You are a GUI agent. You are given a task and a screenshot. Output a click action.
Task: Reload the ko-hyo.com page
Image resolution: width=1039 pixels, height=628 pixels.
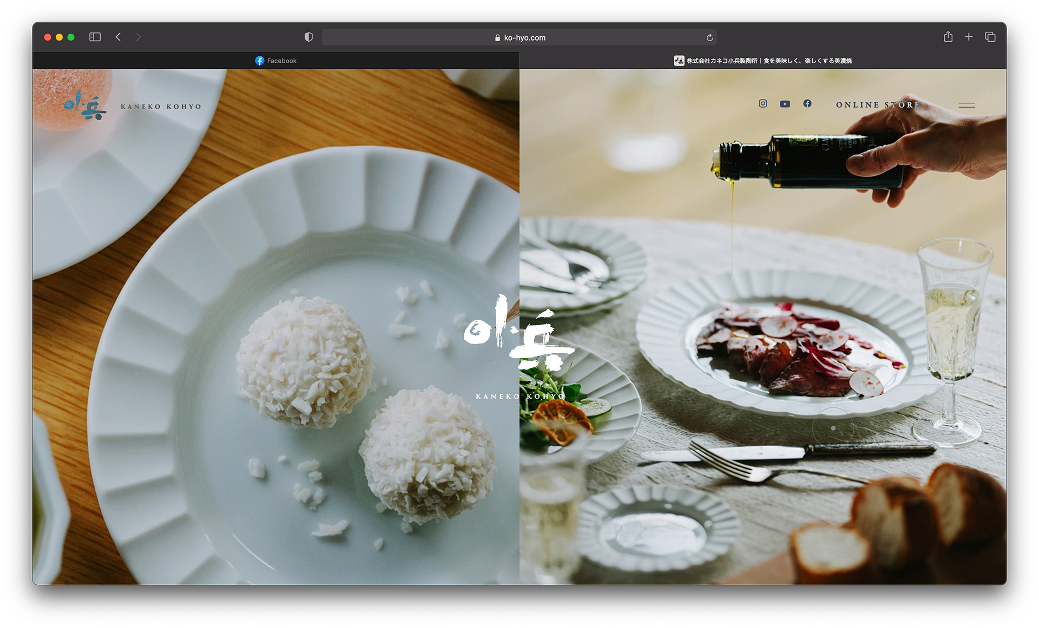[709, 37]
